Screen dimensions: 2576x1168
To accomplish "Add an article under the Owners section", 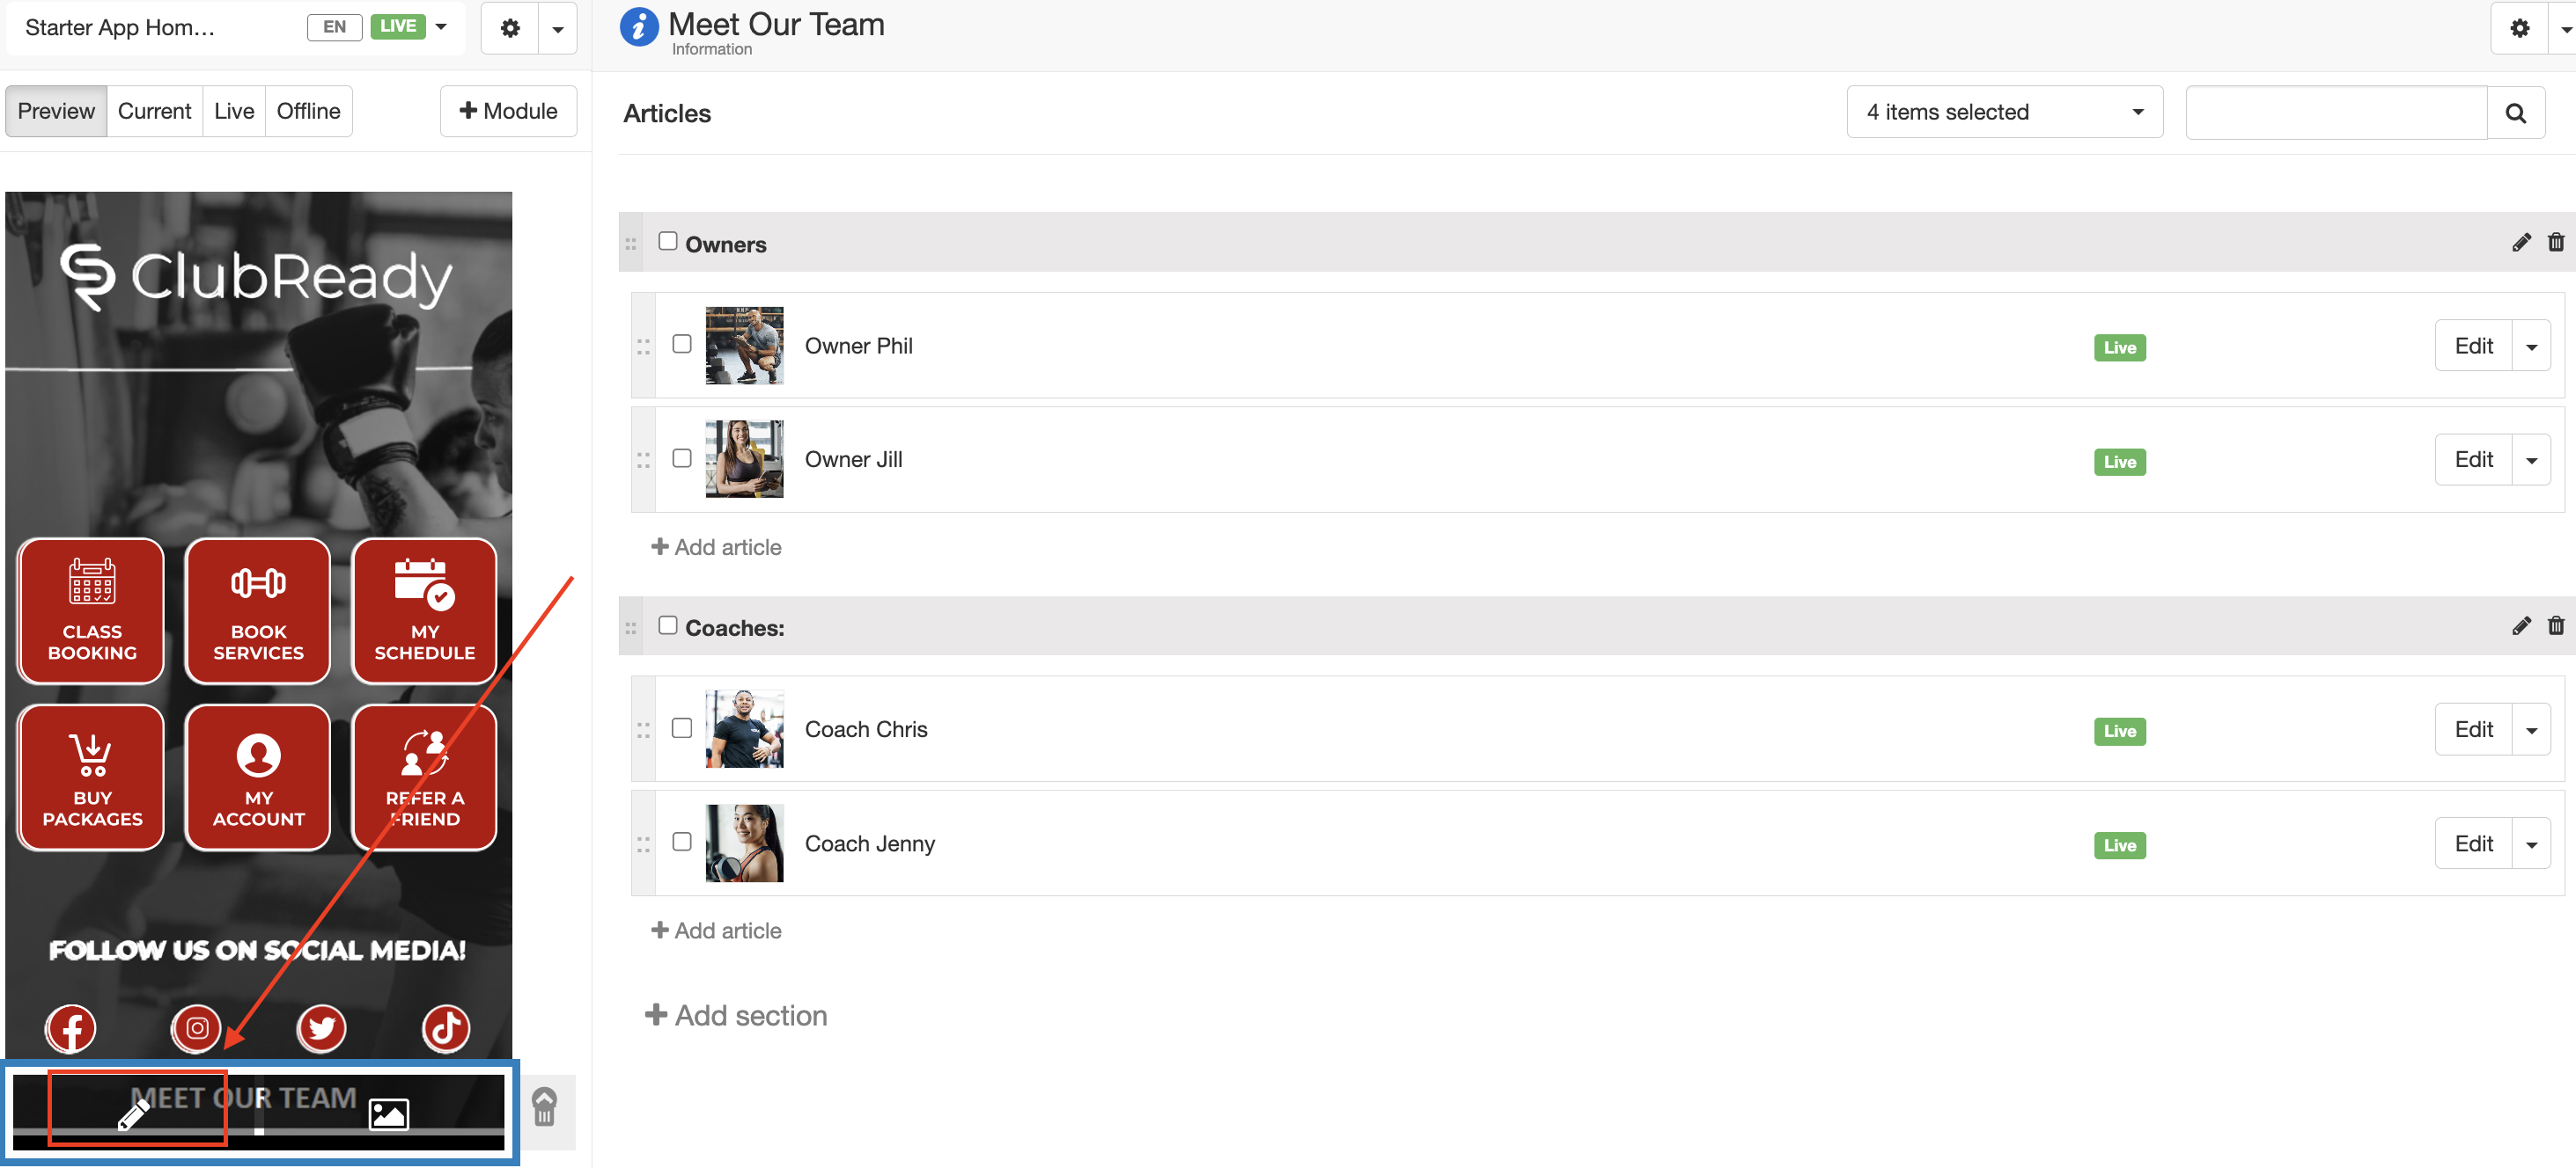I will [x=716, y=546].
